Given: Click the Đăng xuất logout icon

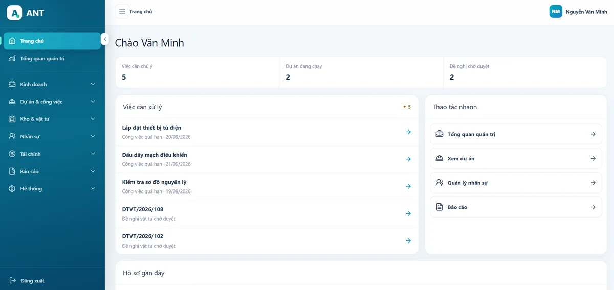Looking at the screenshot, I should coord(12,280).
